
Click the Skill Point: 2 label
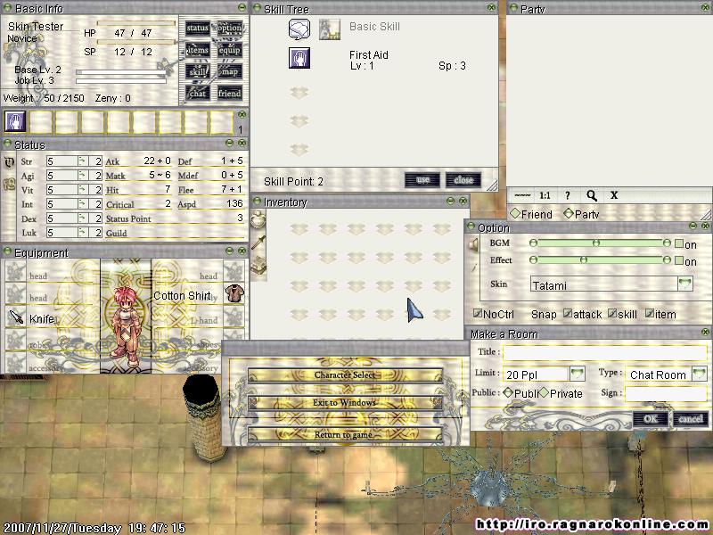293,182
